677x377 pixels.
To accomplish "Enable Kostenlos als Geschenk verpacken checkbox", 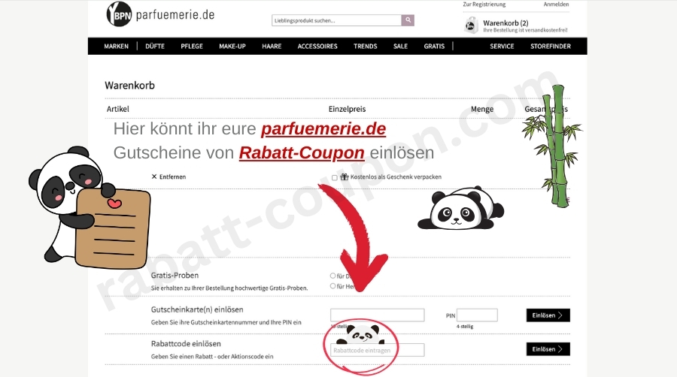I will click(x=334, y=178).
